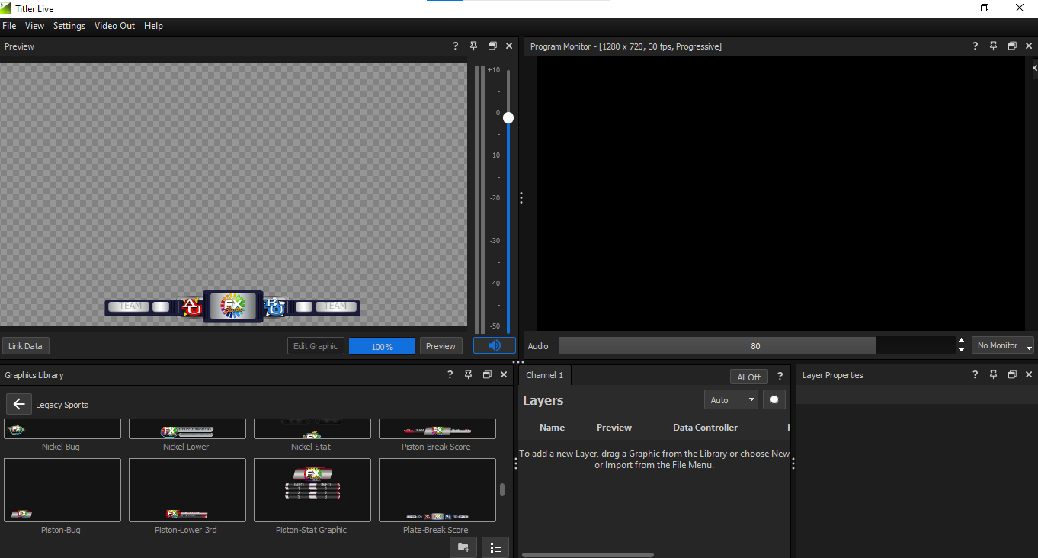Click the Preview button below canvas

[x=441, y=346]
